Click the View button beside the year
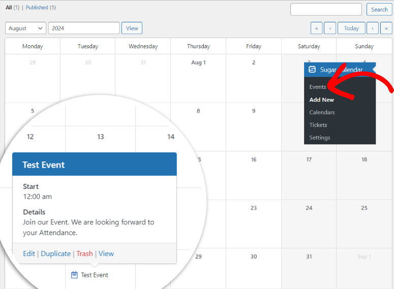394x289 pixels. (x=132, y=28)
